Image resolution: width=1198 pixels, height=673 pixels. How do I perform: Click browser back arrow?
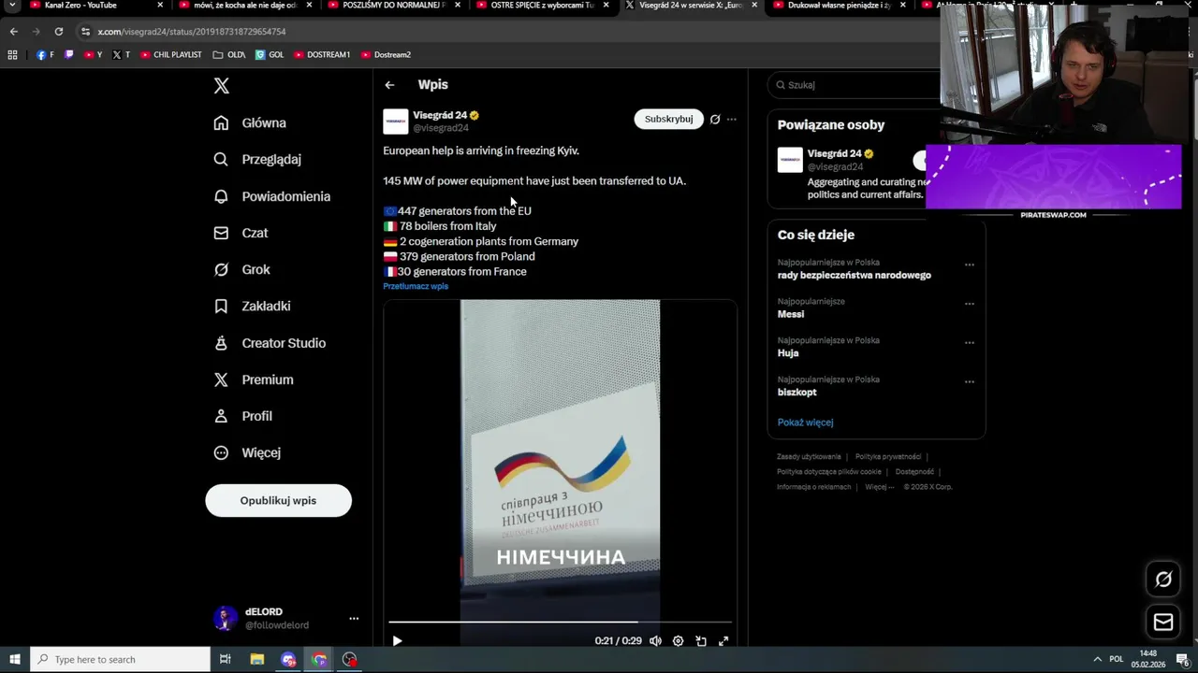(13, 32)
